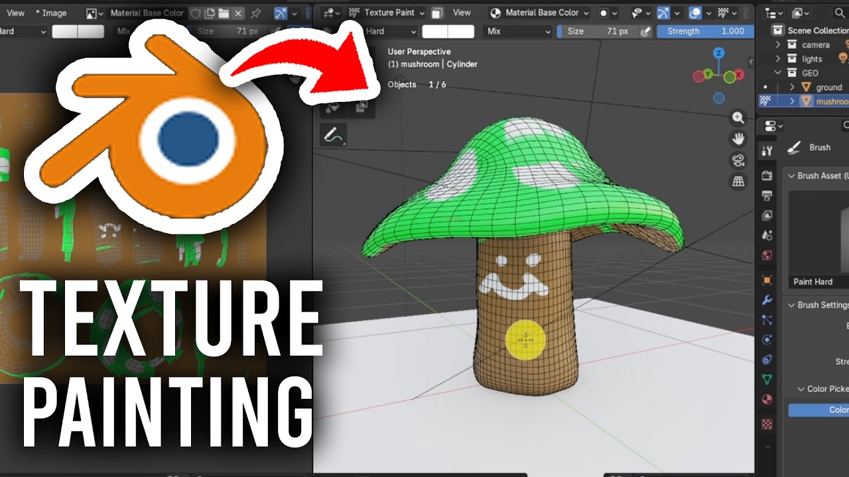This screenshot has height=477, width=849.
Task: Open the Physics properties tab icon
Action: pos(767,340)
